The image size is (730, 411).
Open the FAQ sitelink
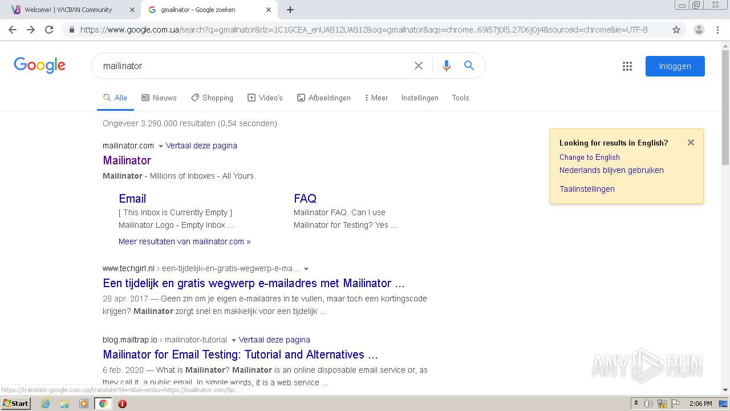(305, 199)
